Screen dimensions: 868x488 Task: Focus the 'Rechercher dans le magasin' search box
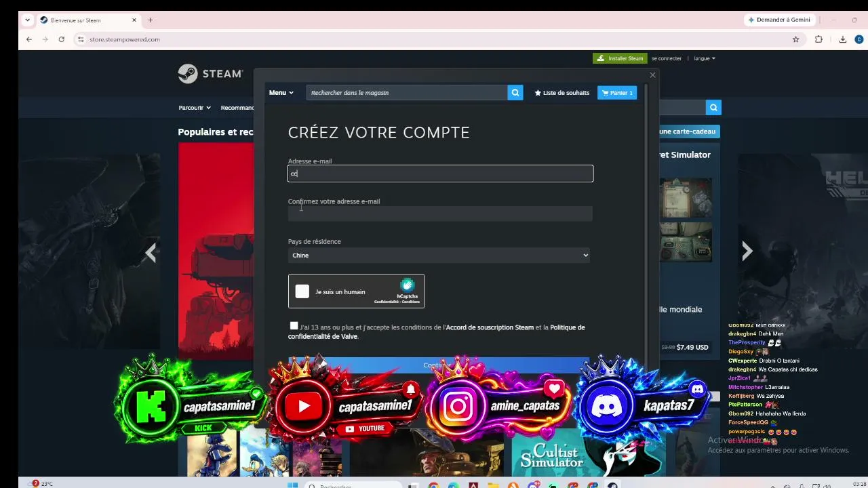pyautogui.click(x=407, y=93)
